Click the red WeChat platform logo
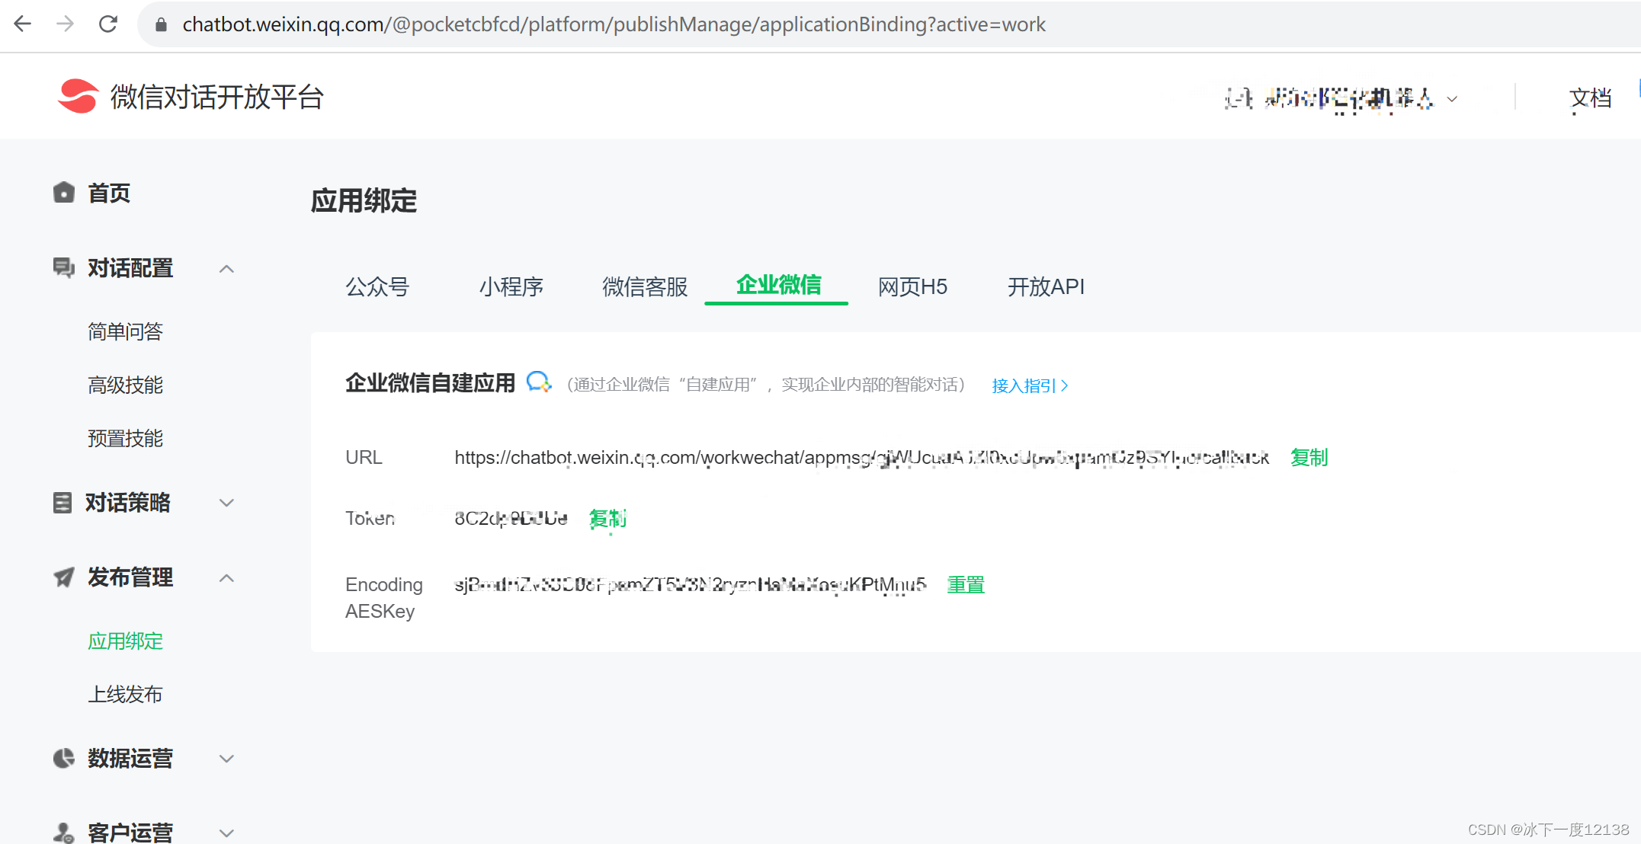Screen dimensions: 1641x844 [x=78, y=97]
